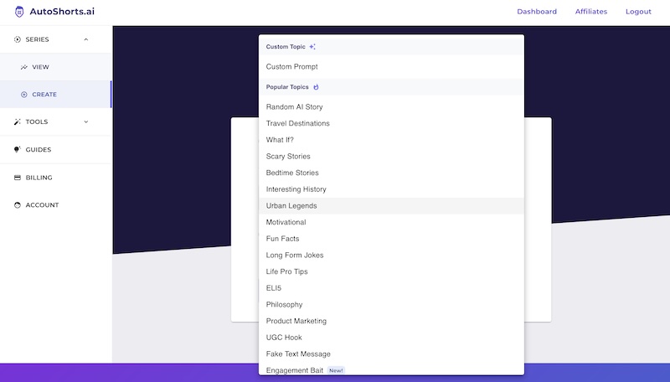Click the Series label in sidebar
This screenshot has height=382, width=670.
click(x=37, y=39)
